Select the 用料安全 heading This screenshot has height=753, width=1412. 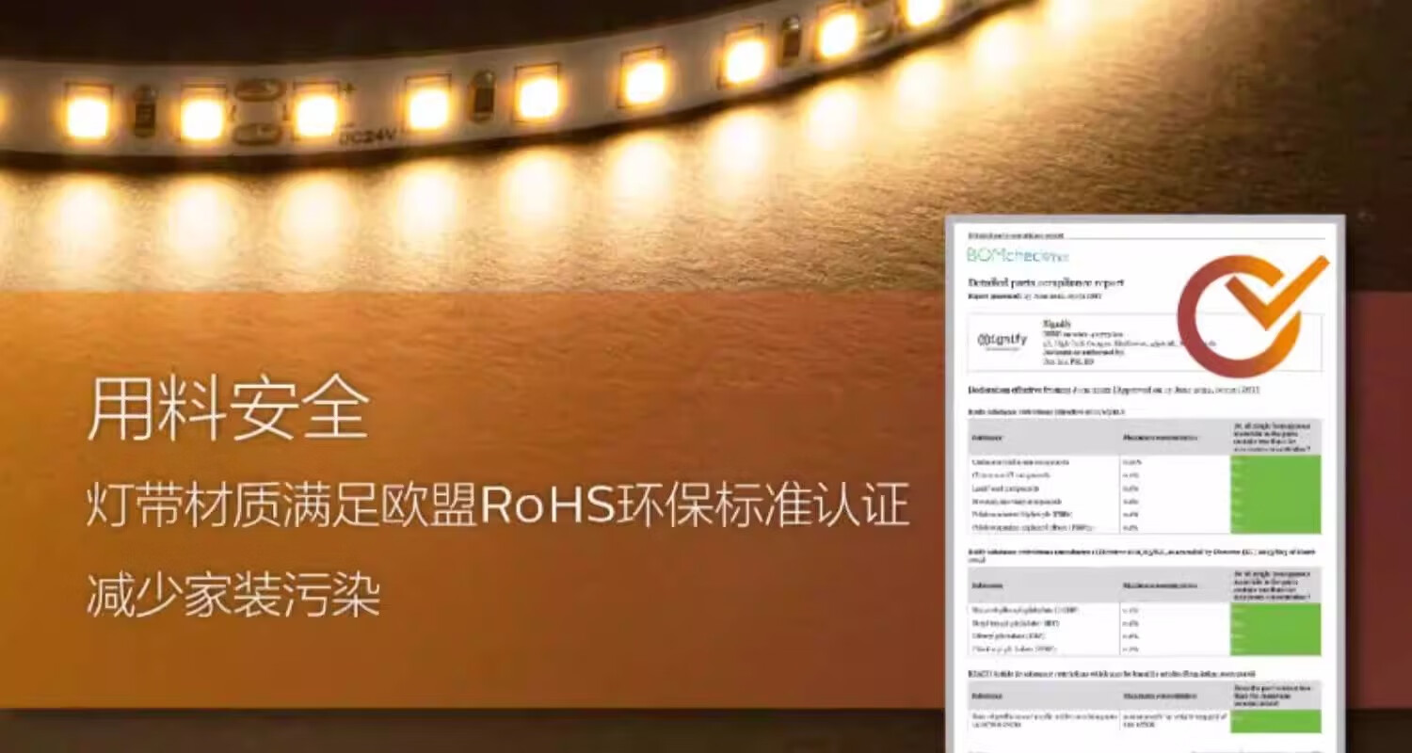pyautogui.click(x=228, y=411)
